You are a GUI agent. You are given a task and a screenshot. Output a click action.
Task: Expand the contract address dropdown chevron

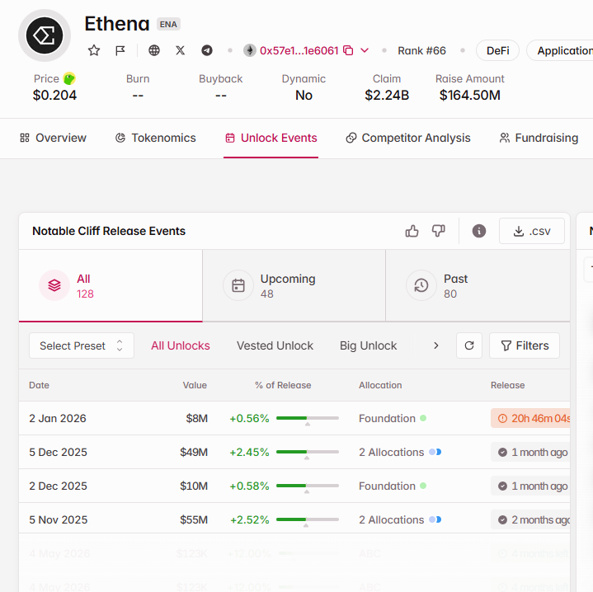pos(365,50)
